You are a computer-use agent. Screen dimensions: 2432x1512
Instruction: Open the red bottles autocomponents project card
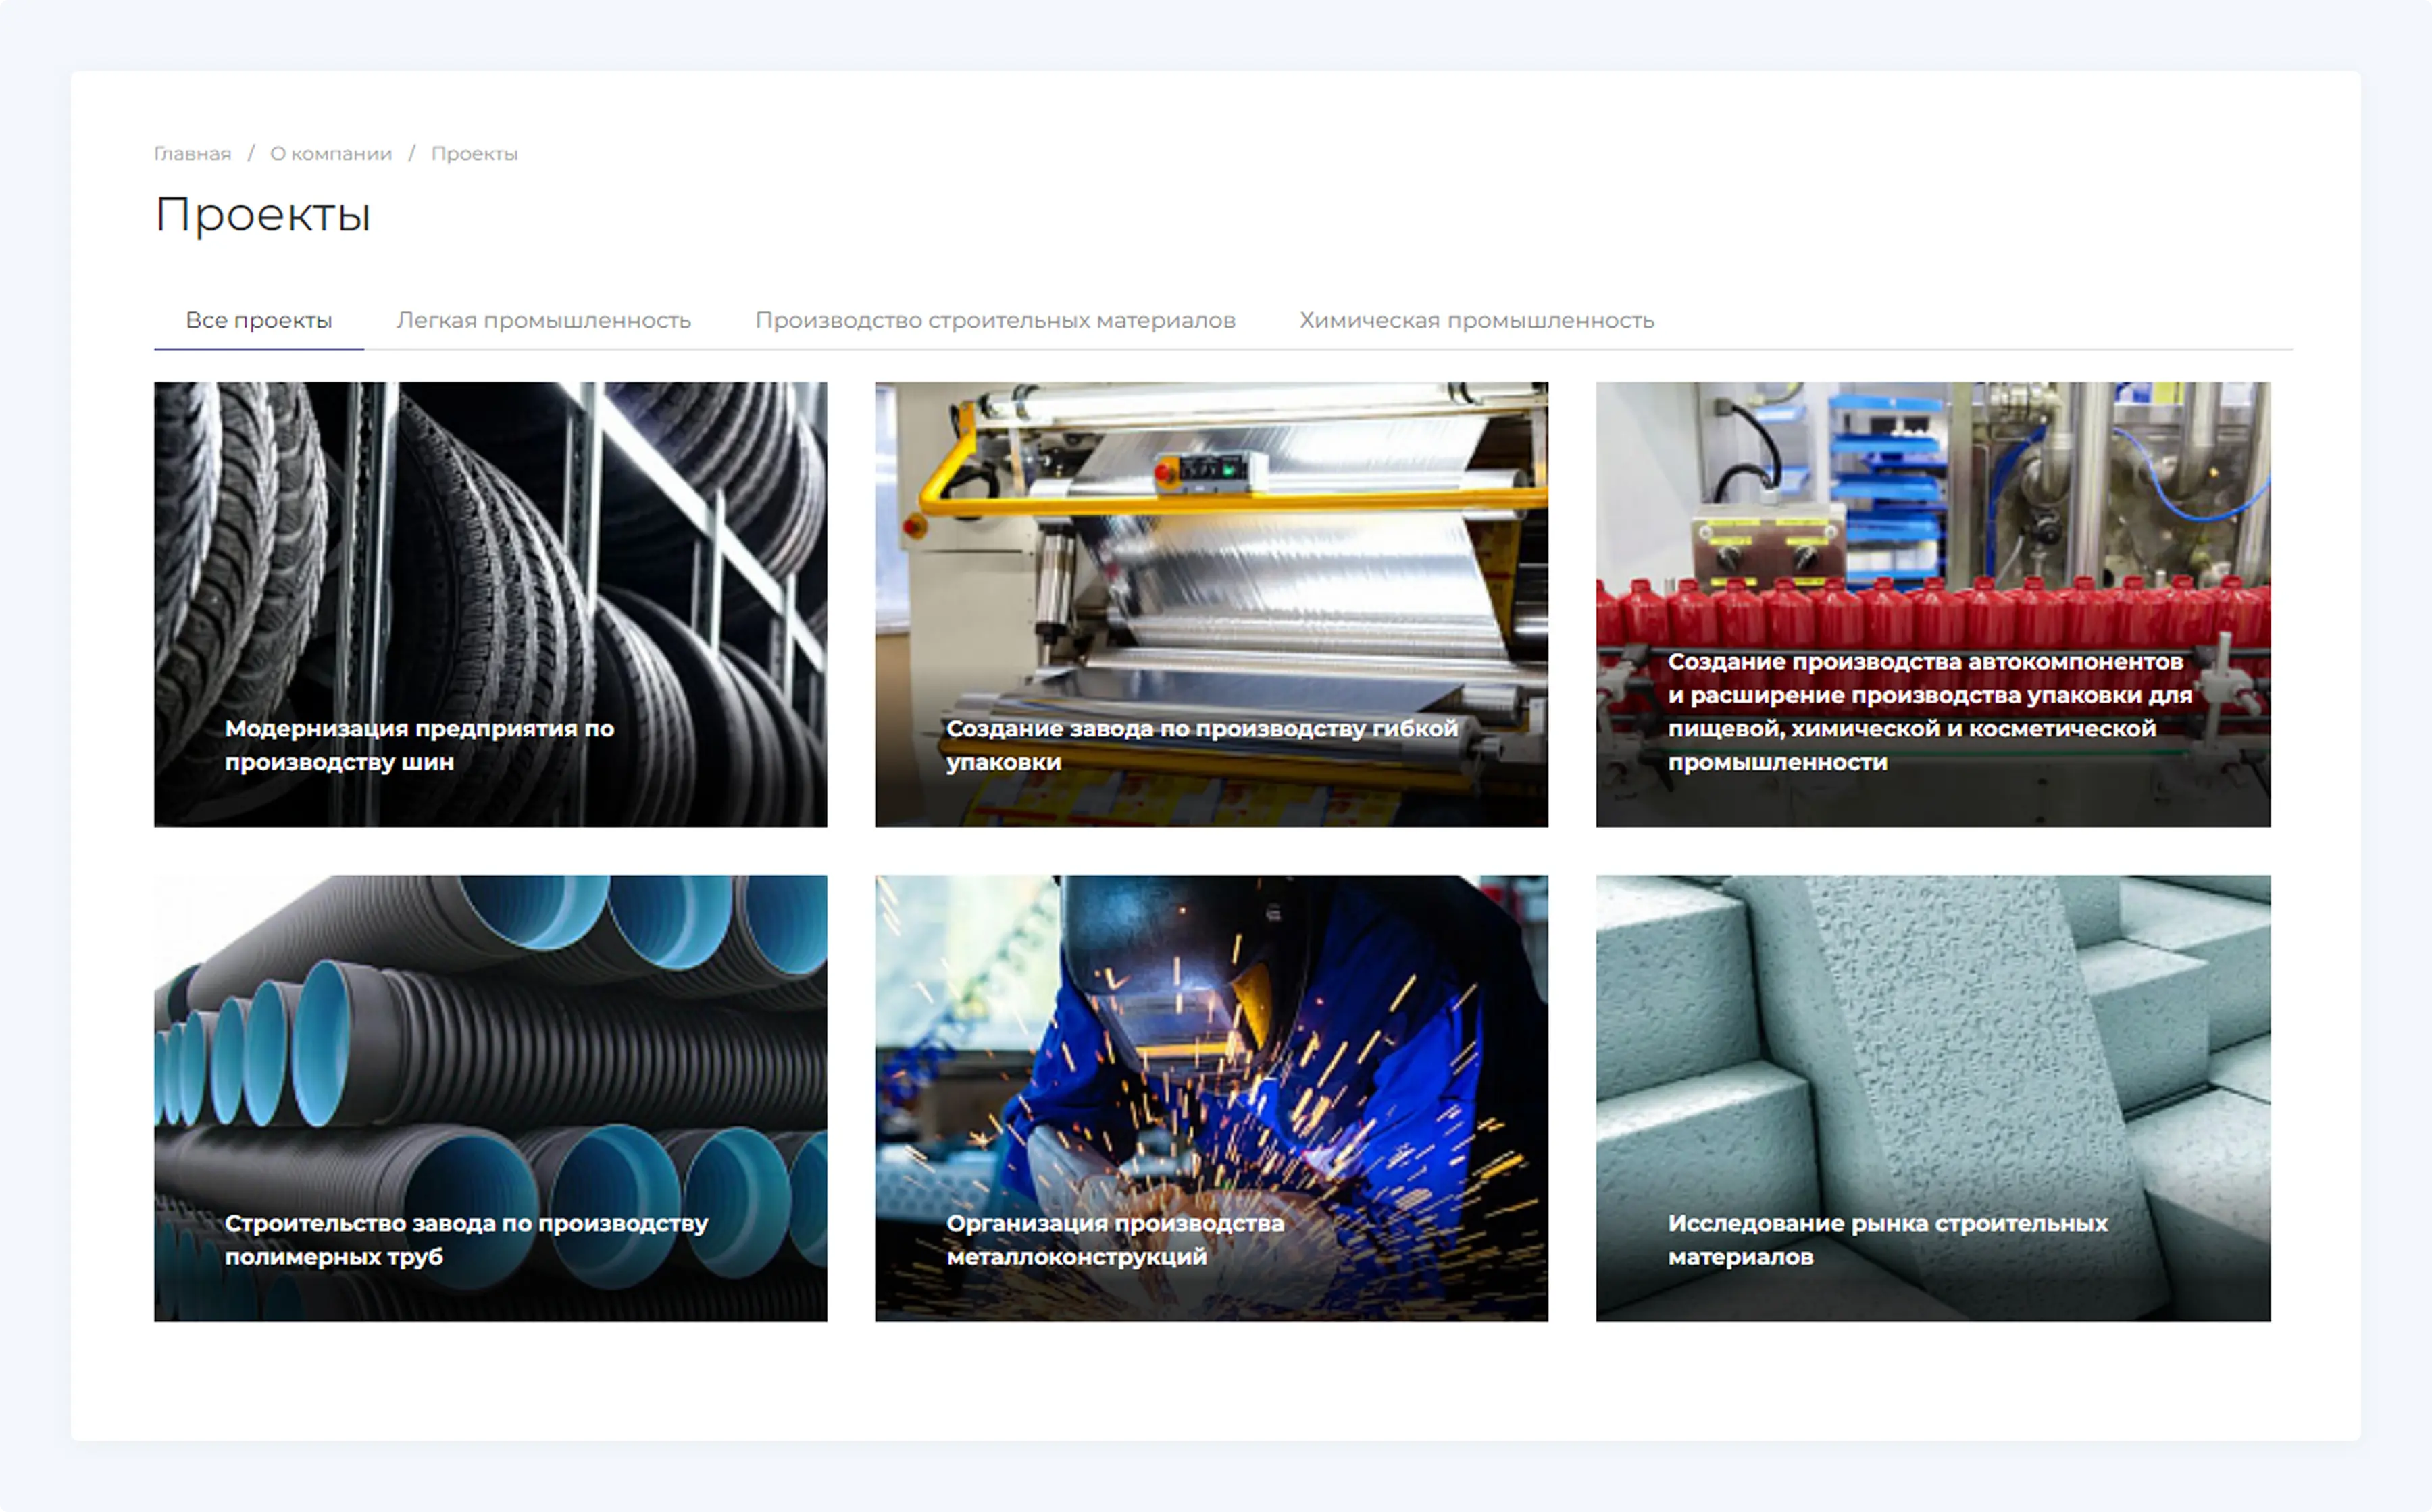pos(1932,520)
